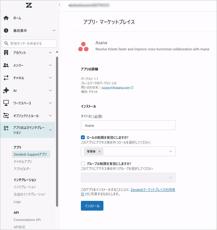Click the Channels arrows icon
Screen dimensions: 217x230
tap(6, 78)
